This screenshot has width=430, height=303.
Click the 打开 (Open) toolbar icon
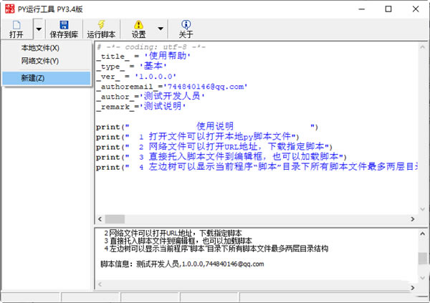(16, 28)
